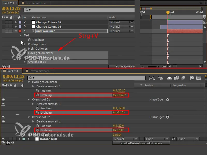The height and width of the screenshot is (155, 207).
Task: Click the Drehung value 0x+56,0°
Action: click(x=119, y=95)
